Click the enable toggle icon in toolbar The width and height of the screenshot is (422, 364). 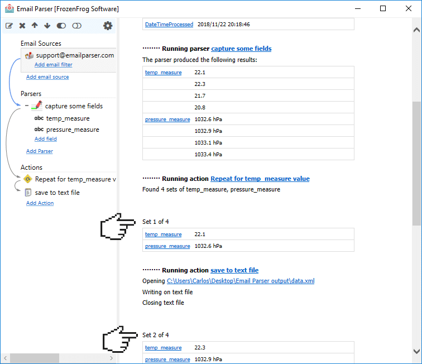point(61,26)
